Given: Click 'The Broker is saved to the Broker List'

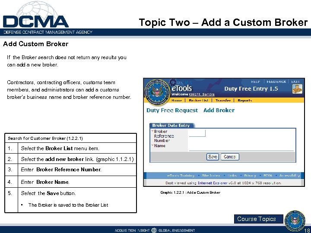Looking at the screenshot, I should tap(68, 205).
